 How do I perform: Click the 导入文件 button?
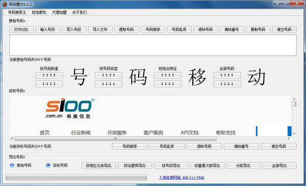pos(100,29)
